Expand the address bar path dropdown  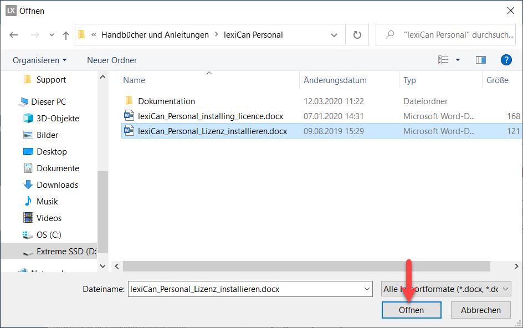coord(334,35)
